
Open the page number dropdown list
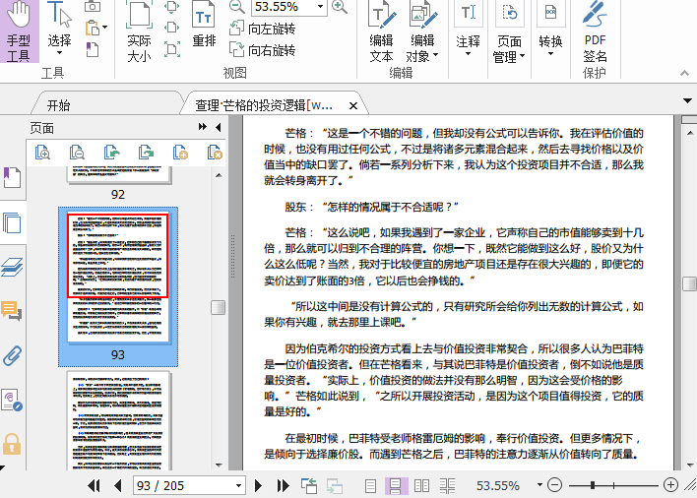tap(234, 486)
